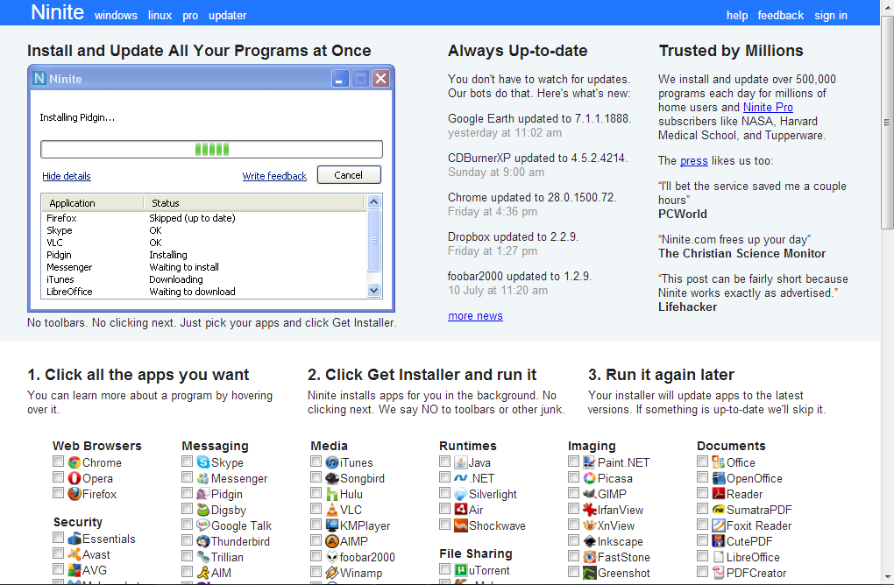Screen dimensions: 894x585
Task: Check the .NET runtime checkbox
Action: (x=444, y=476)
